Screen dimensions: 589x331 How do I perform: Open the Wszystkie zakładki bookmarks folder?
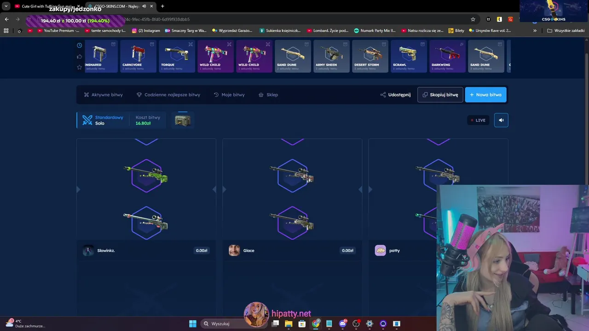tap(566, 31)
